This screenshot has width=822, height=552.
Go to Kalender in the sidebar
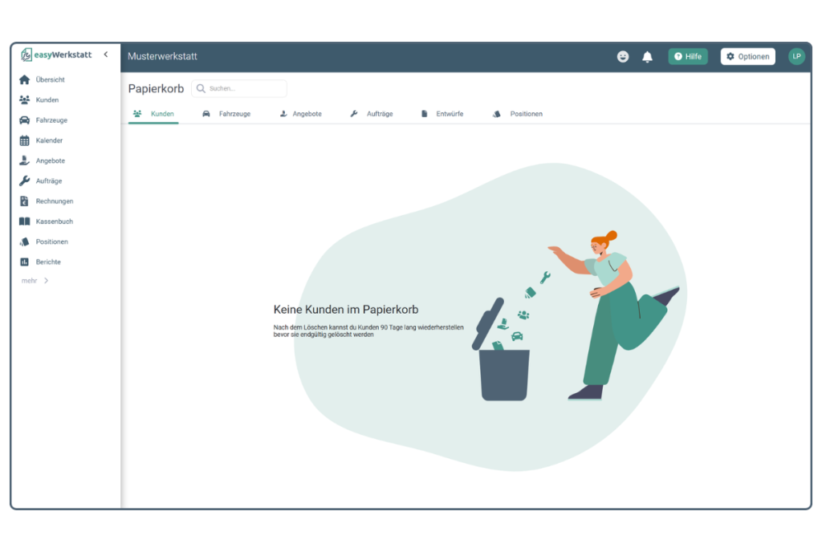tap(49, 140)
